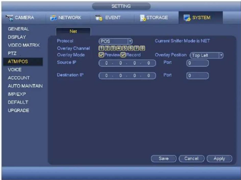Click the Cancel button
The width and height of the screenshot is (241, 180).
click(192, 158)
